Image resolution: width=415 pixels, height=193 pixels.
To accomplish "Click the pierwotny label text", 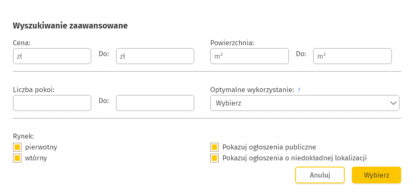I will click(x=41, y=147).
